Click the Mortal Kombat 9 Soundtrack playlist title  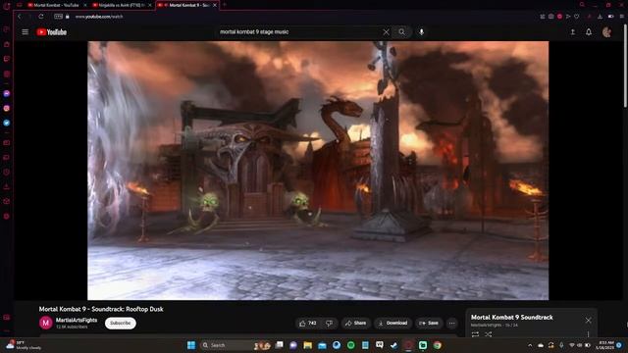[512, 317]
